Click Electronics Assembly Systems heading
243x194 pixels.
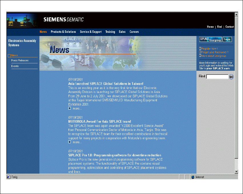click(22, 43)
